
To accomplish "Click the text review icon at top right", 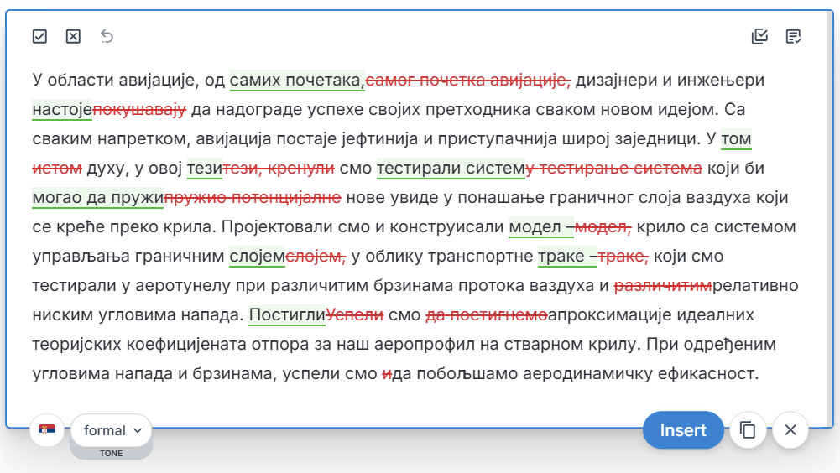I will pos(793,36).
